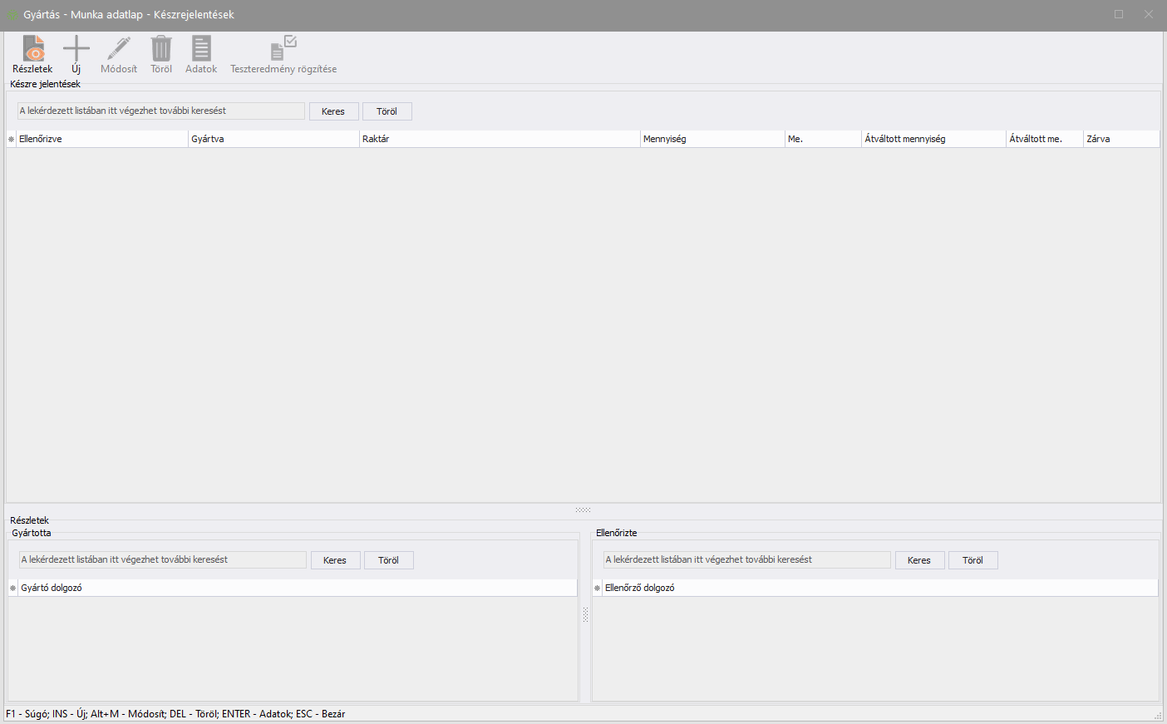
Task: Click the horizontal splitter above Részletek
Action: pyautogui.click(x=583, y=510)
